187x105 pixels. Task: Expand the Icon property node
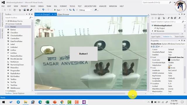click(x=151, y=68)
